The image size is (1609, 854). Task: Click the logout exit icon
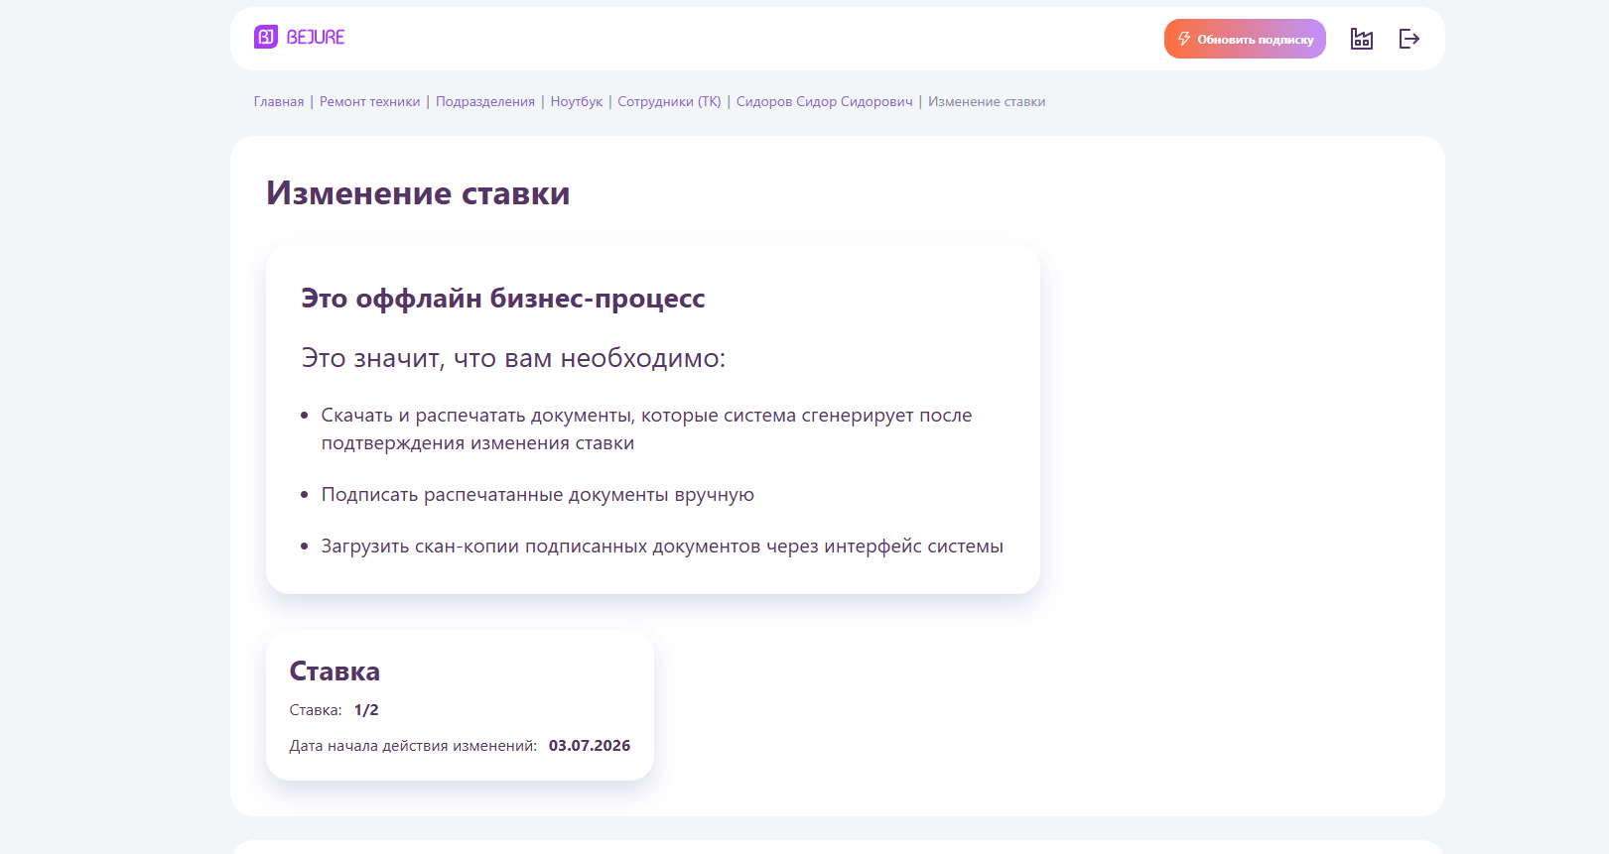pyautogui.click(x=1409, y=39)
